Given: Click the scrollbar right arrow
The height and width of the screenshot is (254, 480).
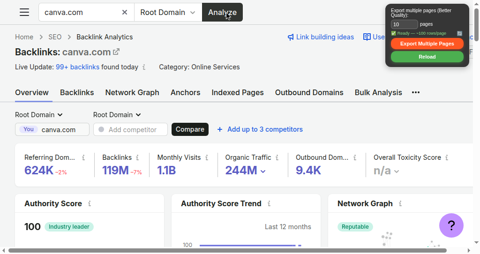Looking at the screenshot, I should pyautogui.click(x=469, y=251).
